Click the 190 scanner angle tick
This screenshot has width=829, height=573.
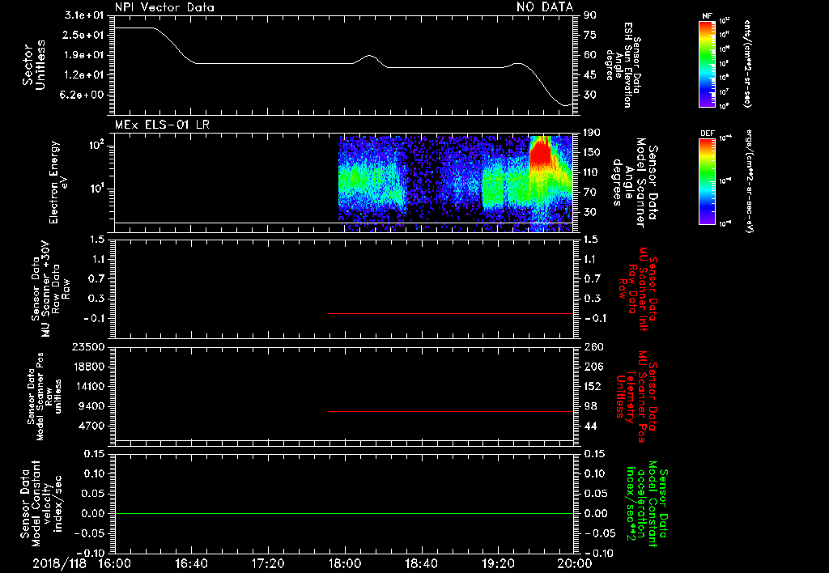592,133
